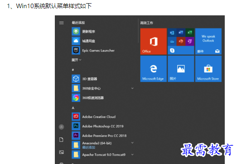
Task: Click the 最近添加 tag under Anaconda3
Action: [88, 147]
